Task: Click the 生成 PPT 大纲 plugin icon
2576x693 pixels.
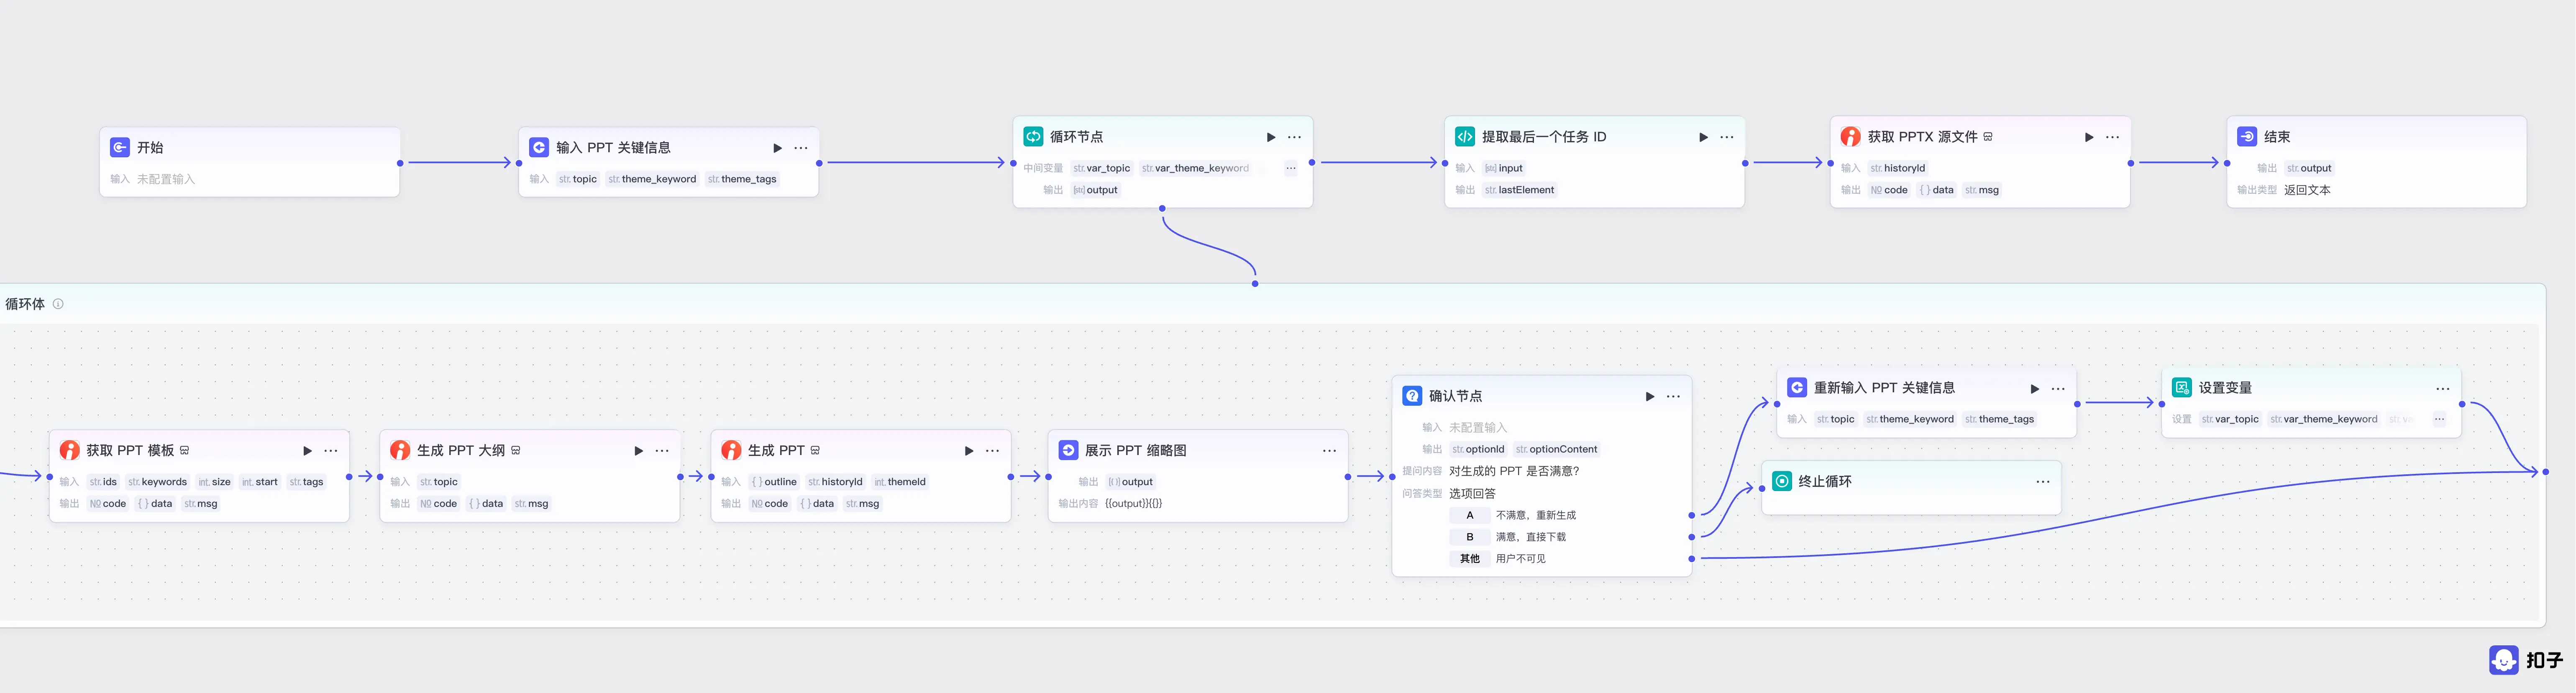Action: (x=400, y=450)
